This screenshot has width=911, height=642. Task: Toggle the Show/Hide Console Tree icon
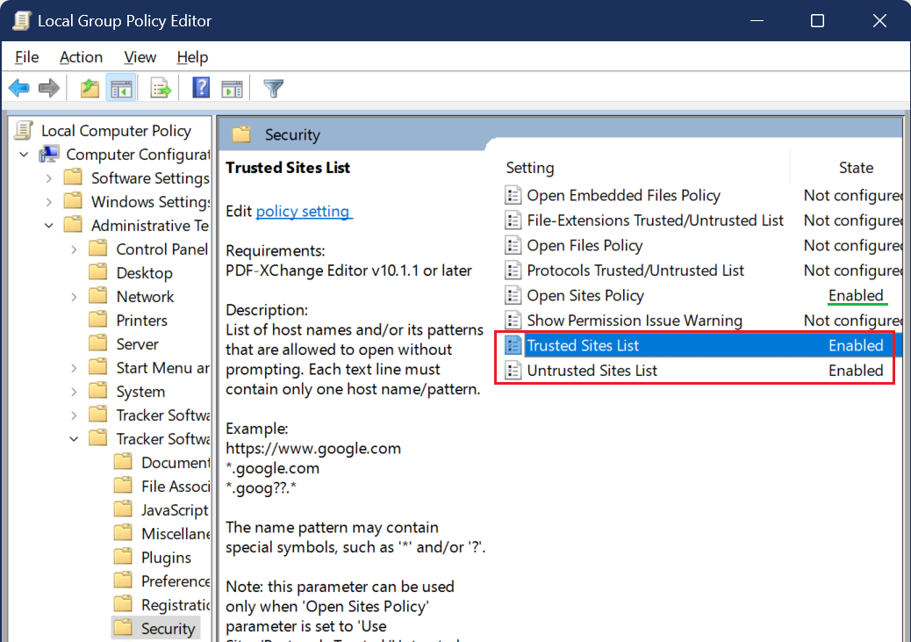121,89
